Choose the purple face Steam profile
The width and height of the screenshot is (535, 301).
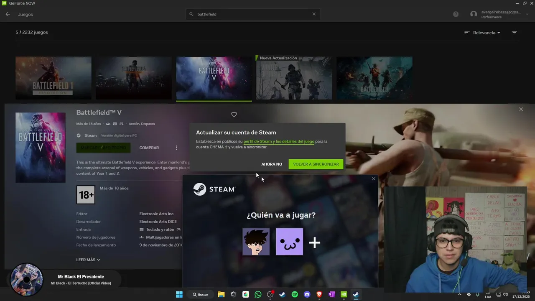click(290, 242)
